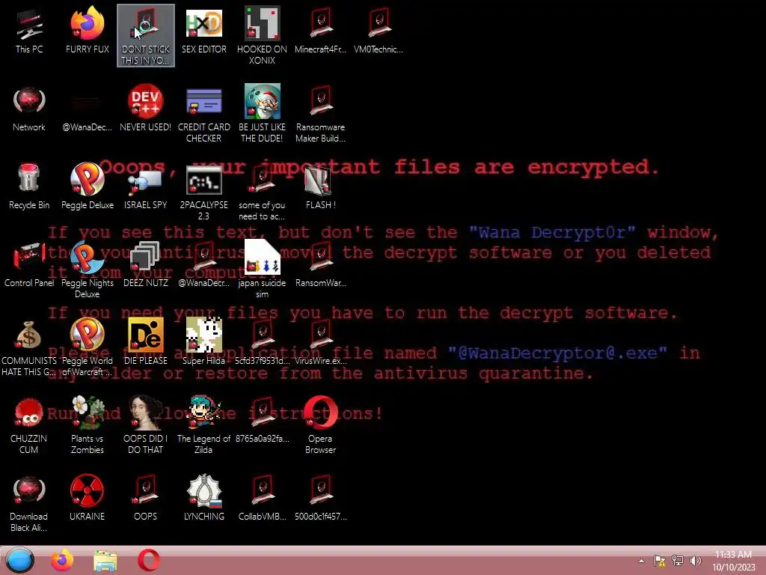Open Peggle Nights Deluxe shortcut
This screenshot has height=575, width=766.
tap(87, 270)
